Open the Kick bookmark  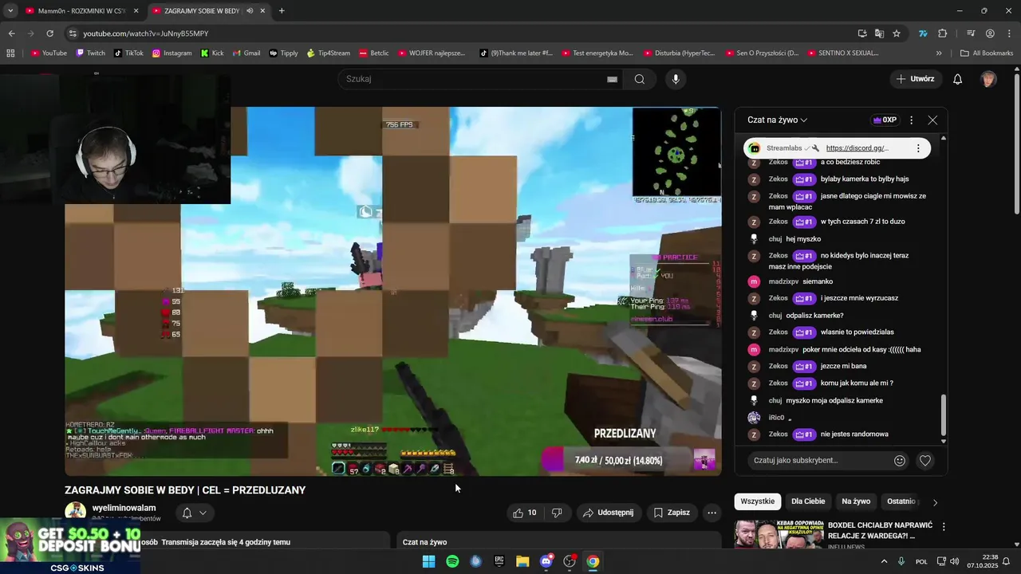pos(212,53)
